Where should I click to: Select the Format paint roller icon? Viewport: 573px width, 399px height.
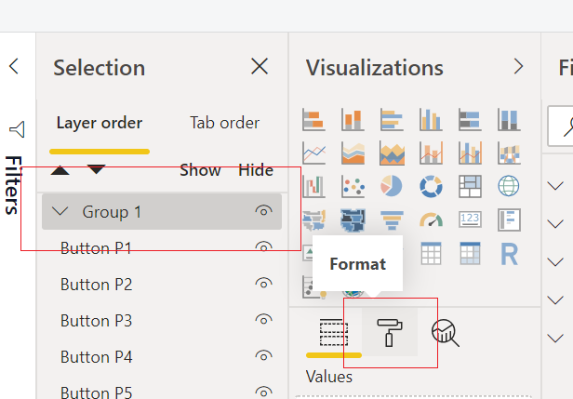390,332
